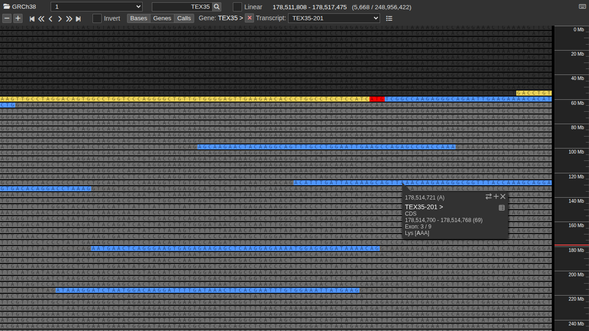Screen dimensions: 589x331
Task: Clear the TEX35 gene with the red X
Action: coord(249,18)
